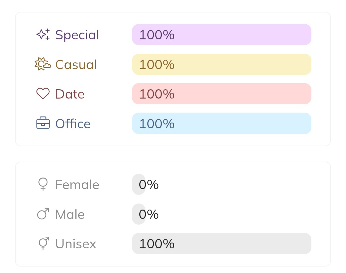Click the blue Office 100% bar

[x=222, y=123]
